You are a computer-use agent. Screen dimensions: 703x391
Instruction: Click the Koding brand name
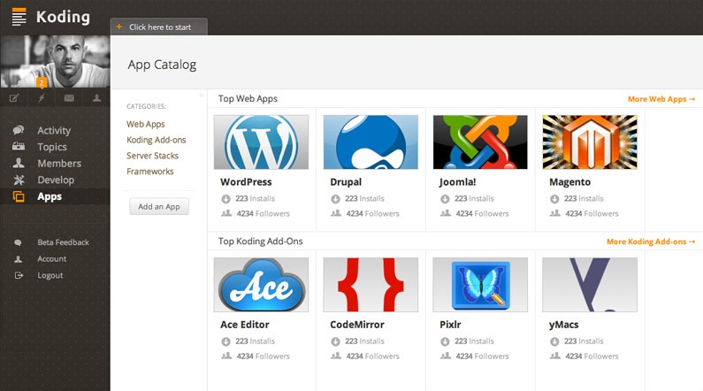63,17
